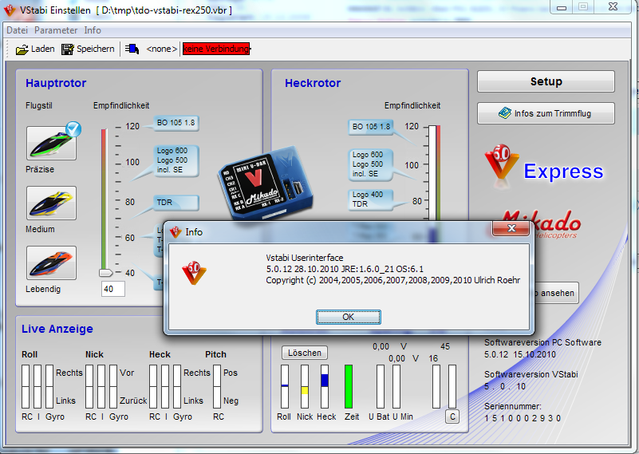Click the partly hidden ansehen button
The width and height of the screenshot is (639, 454).
556,293
